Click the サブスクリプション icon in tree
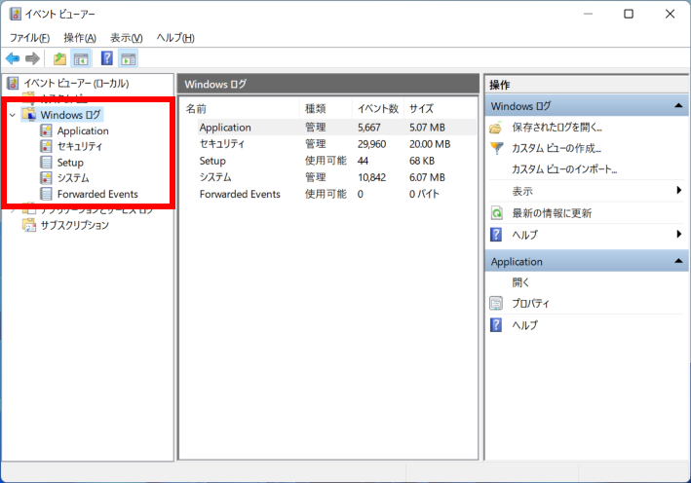The width and height of the screenshot is (691, 483). (x=29, y=225)
